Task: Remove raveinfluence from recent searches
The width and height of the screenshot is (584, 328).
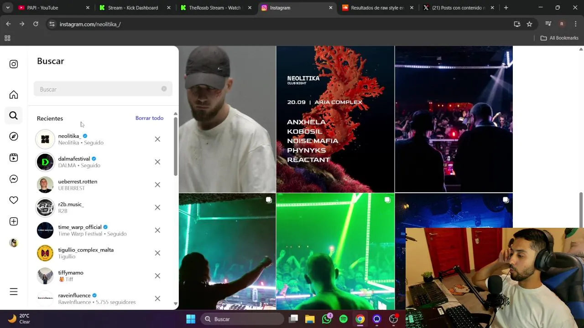Action: pos(157,298)
